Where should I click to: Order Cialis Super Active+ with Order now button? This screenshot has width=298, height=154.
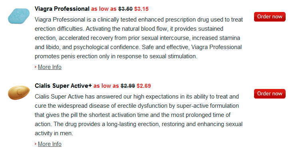click(270, 94)
